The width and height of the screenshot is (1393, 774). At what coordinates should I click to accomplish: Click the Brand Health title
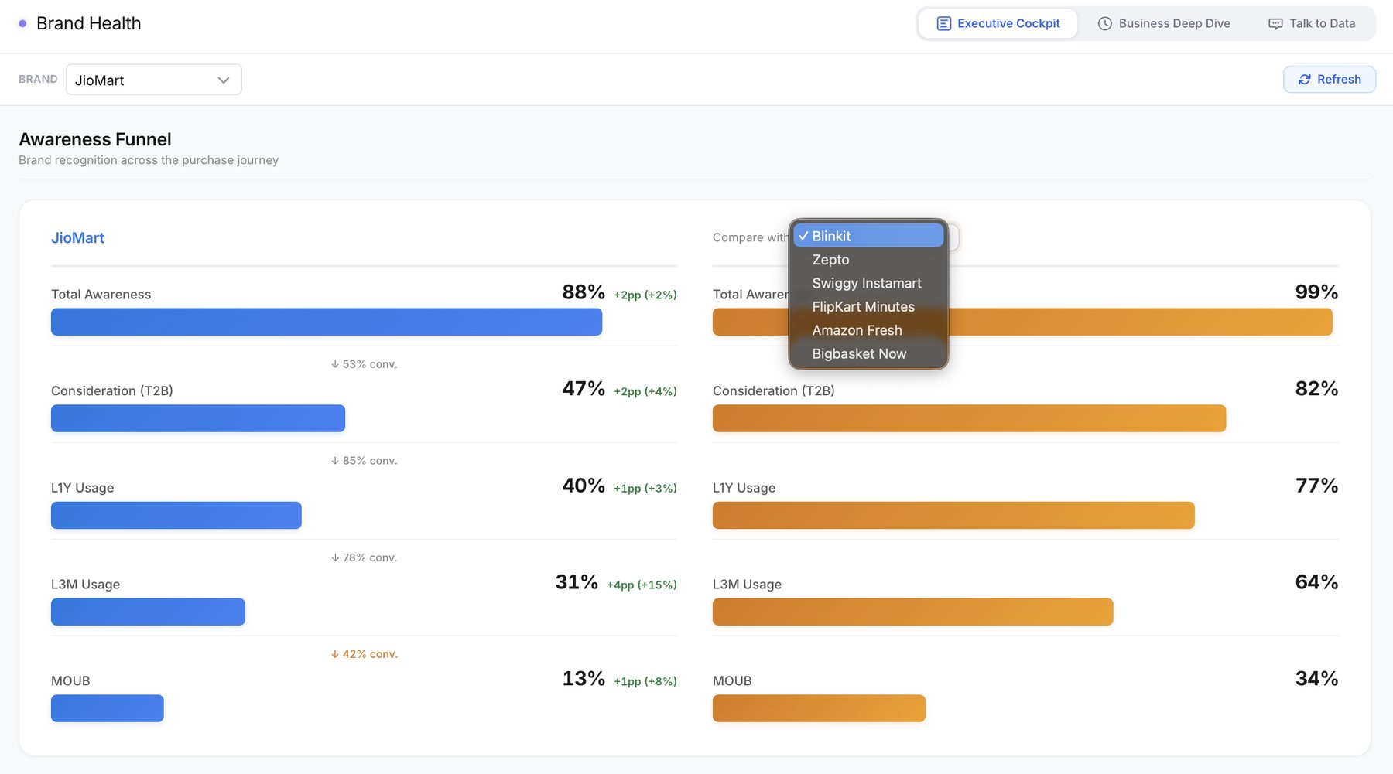pyautogui.click(x=89, y=23)
